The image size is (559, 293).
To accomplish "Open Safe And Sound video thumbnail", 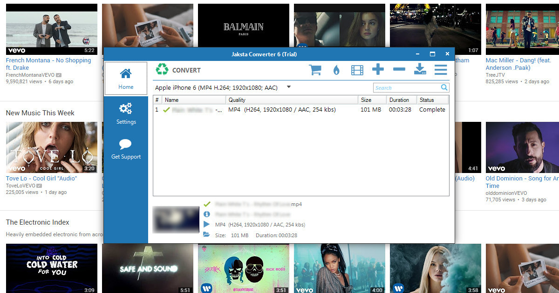I will coord(148,268).
